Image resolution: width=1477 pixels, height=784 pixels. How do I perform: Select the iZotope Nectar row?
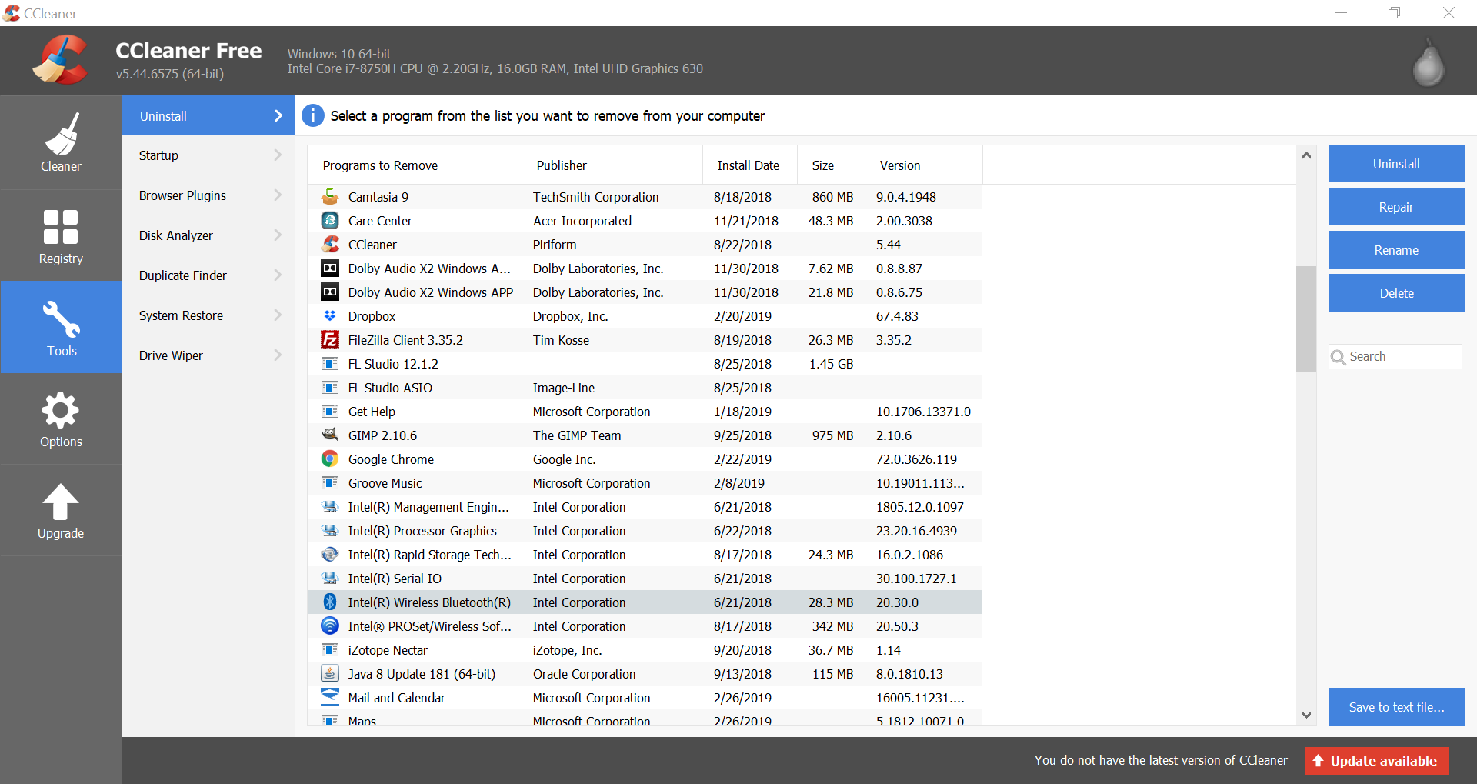tap(645, 650)
